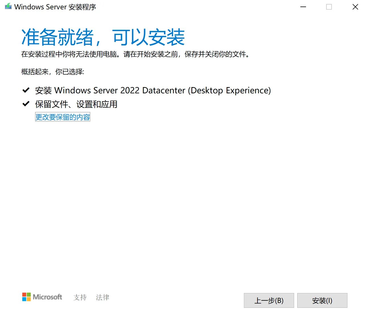This screenshot has width=367, height=320.
Task: Click the checkmark next to 安装 Windows Server 2022
Action: (x=26, y=90)
